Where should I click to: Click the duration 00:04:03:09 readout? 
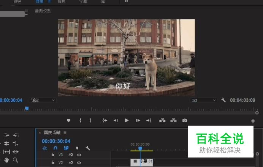(242, 100)
